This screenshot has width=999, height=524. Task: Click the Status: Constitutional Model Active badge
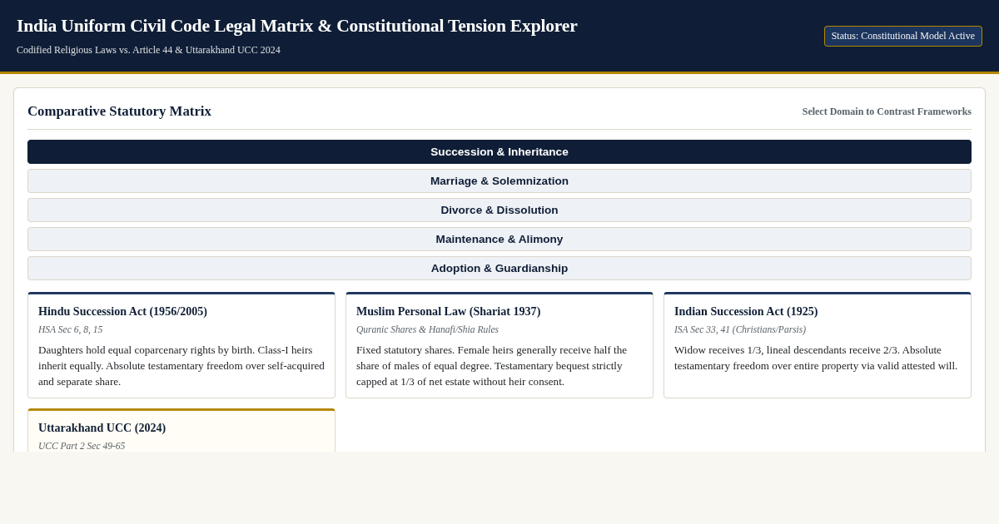click(x=902, y=36)
